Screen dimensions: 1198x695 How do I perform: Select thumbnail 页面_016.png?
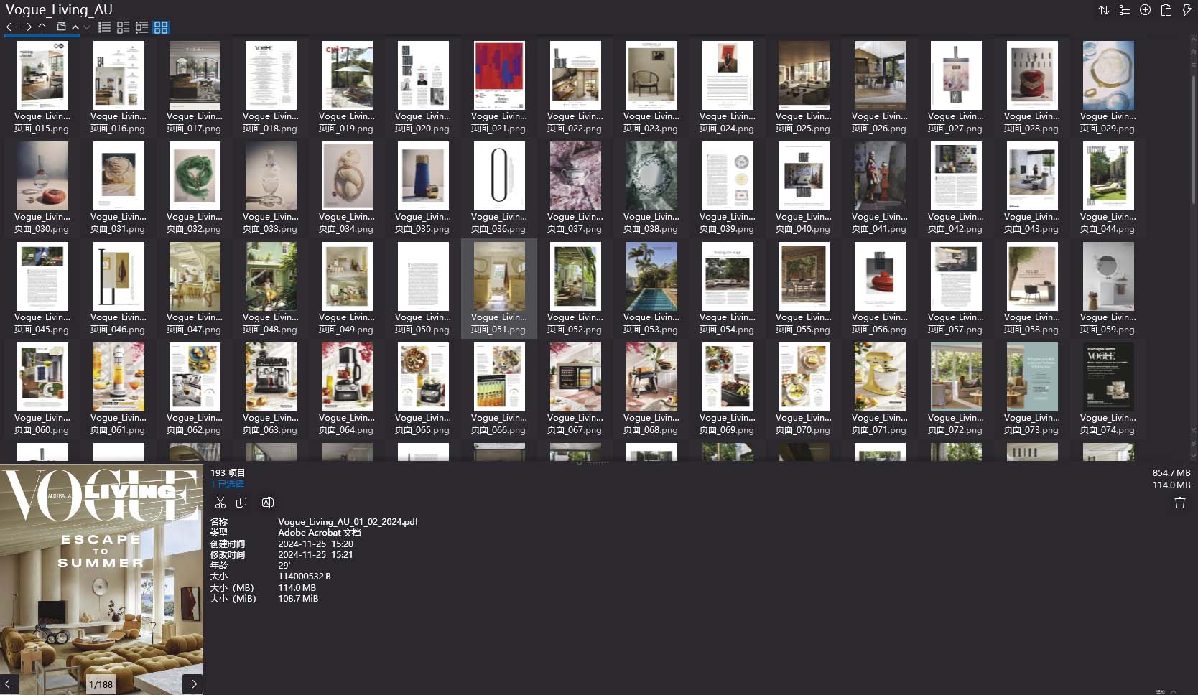point(119,75)
